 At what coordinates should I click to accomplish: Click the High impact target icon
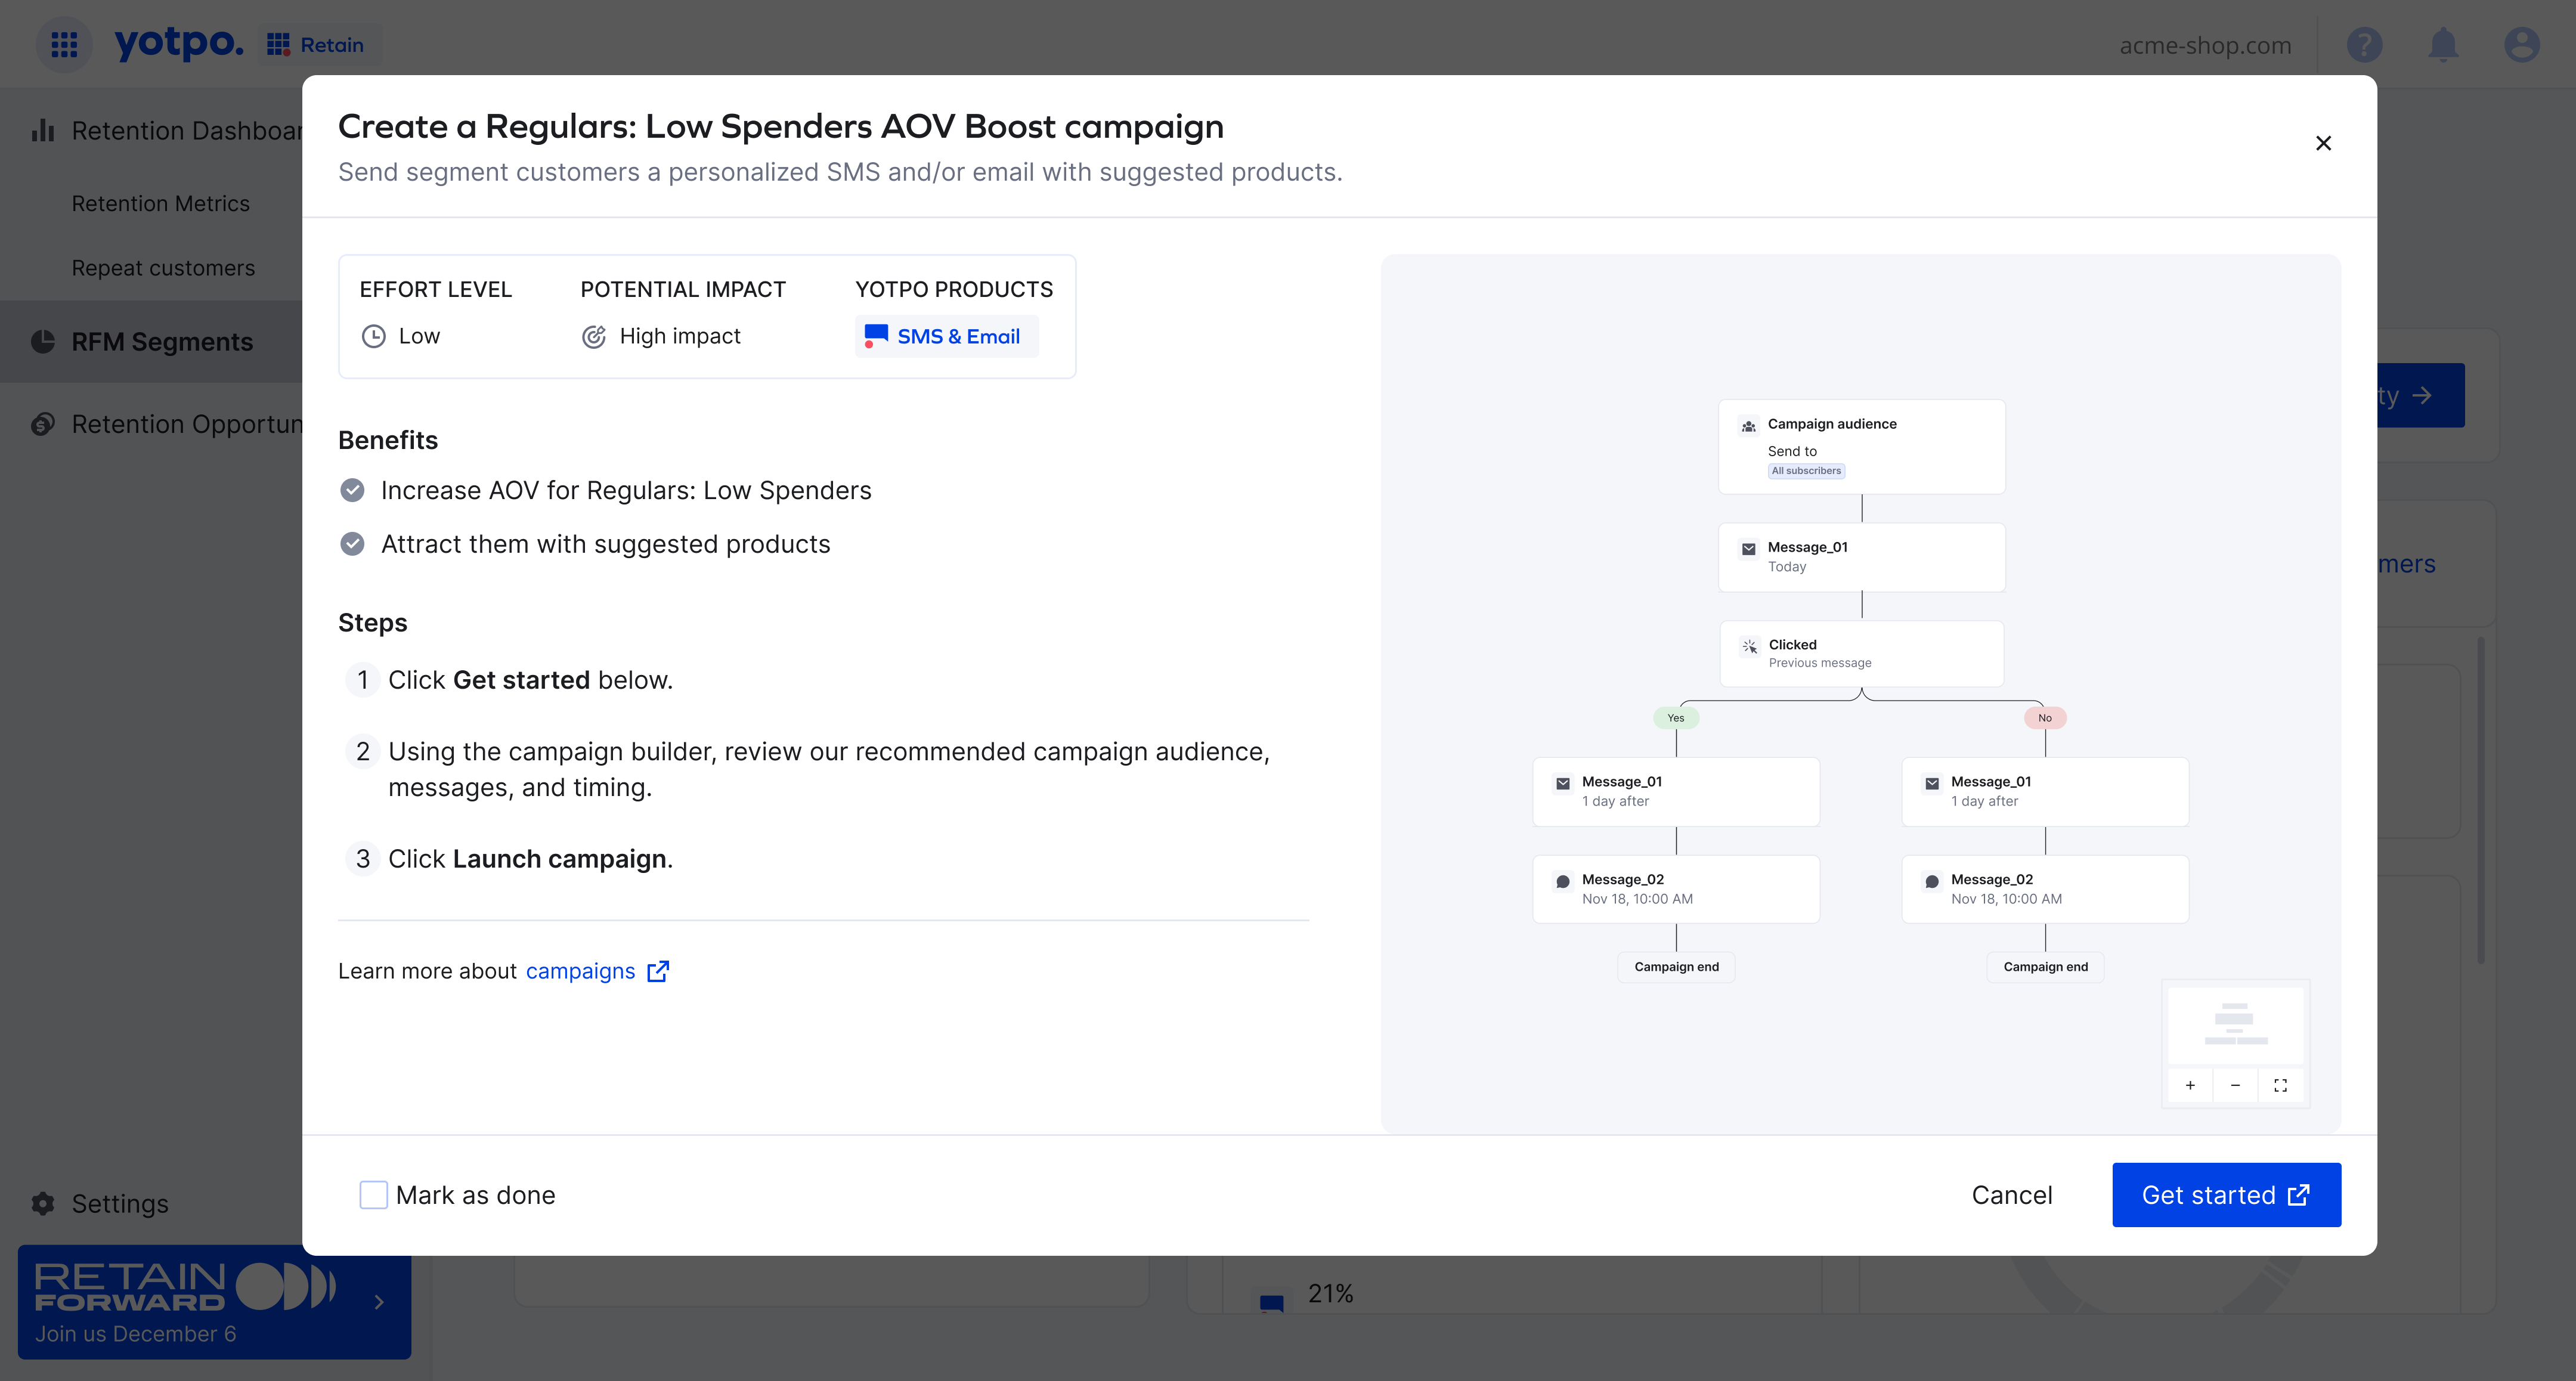(x=594, y=336)
